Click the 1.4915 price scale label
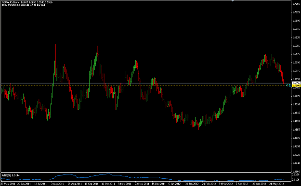 coord(296,113)
